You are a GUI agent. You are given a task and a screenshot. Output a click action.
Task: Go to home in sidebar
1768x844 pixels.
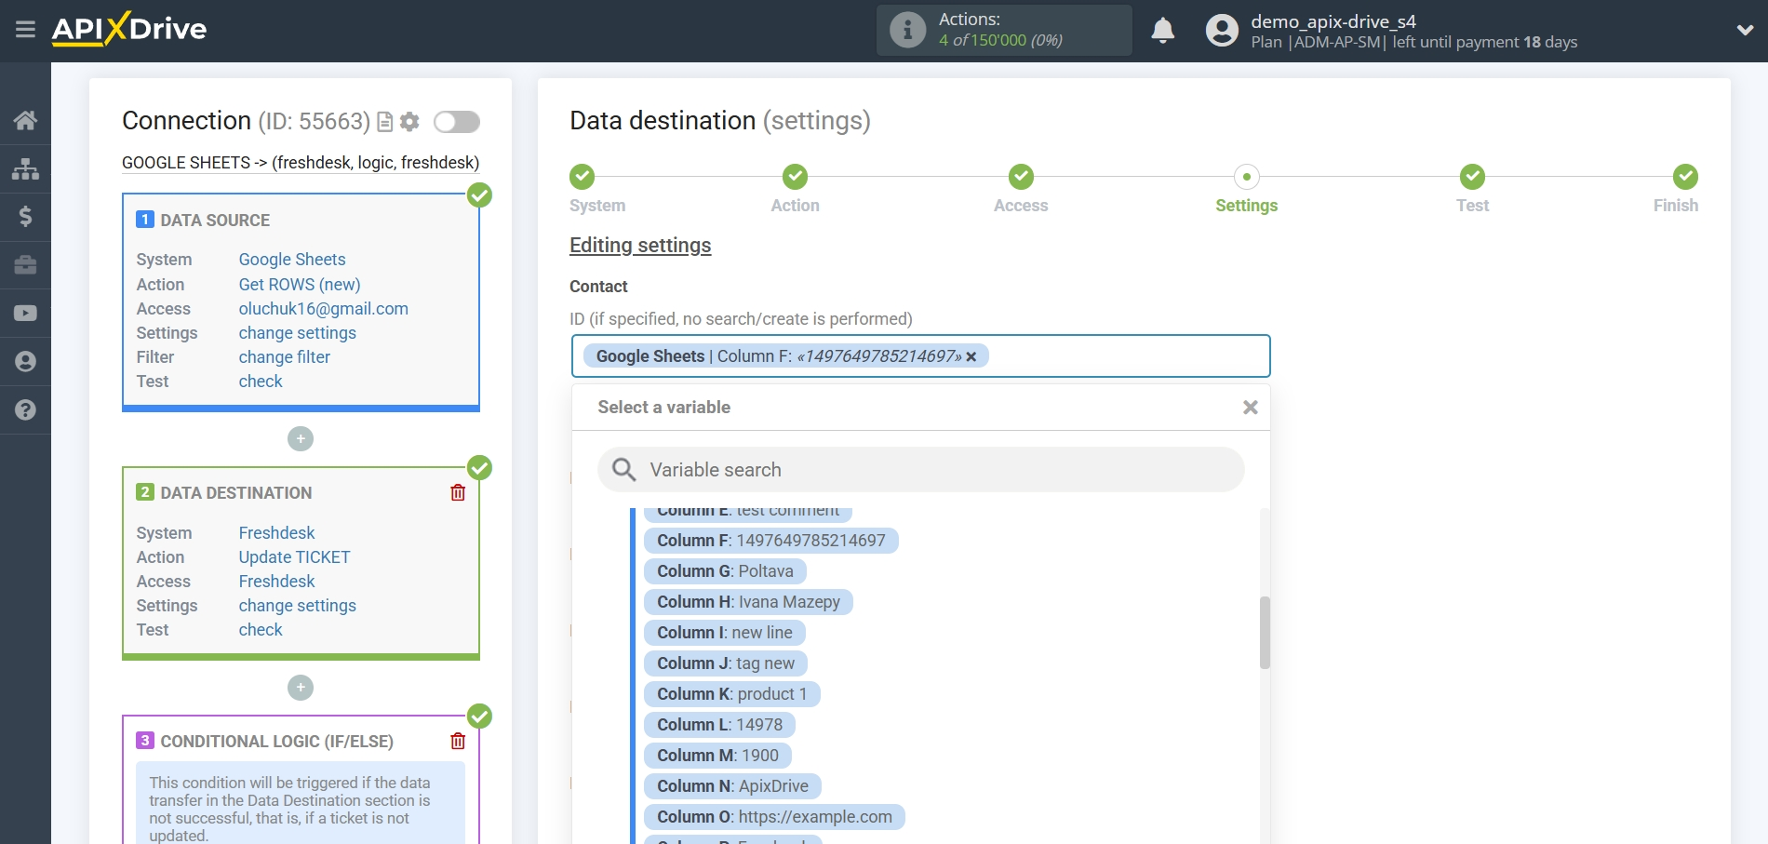click(25, 120)
